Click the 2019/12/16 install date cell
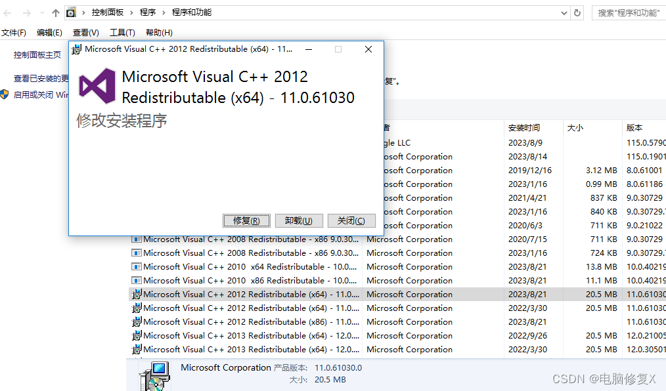Viewport: 666px width, 391px height. [x=529, y=170]
